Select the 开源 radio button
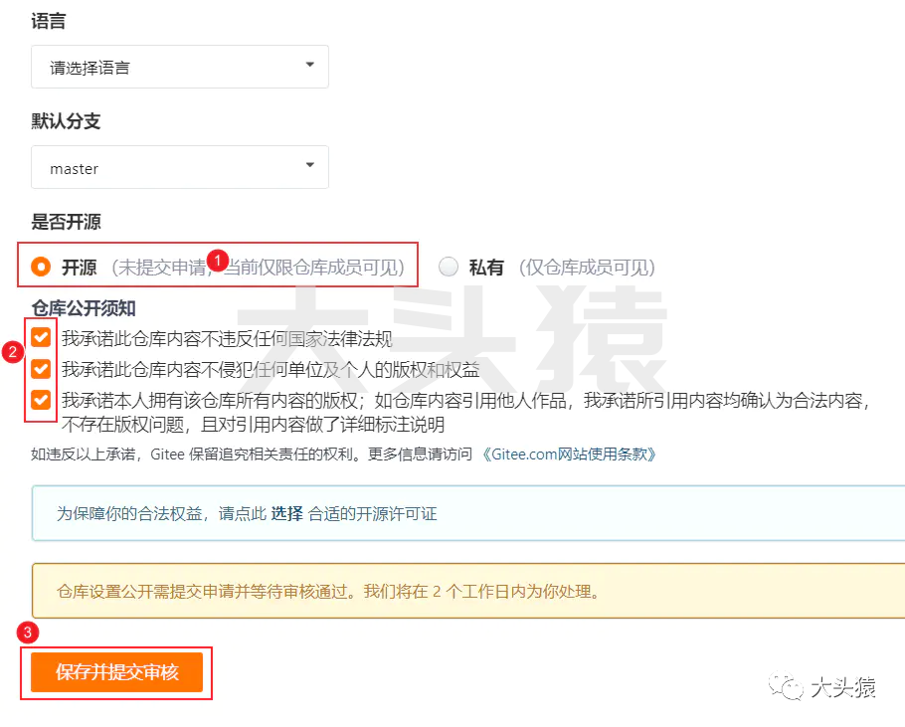This screenshot has height=727, width=905. click(x=41, y=267)
